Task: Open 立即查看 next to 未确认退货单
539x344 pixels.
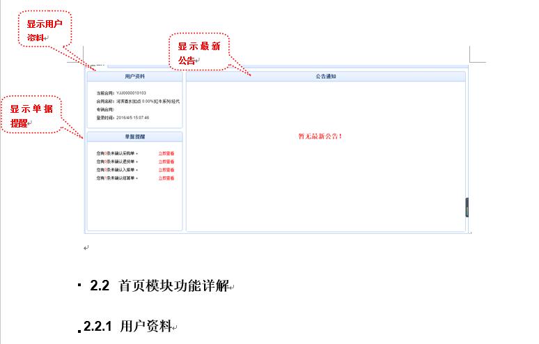Action: tap(166, 161)
